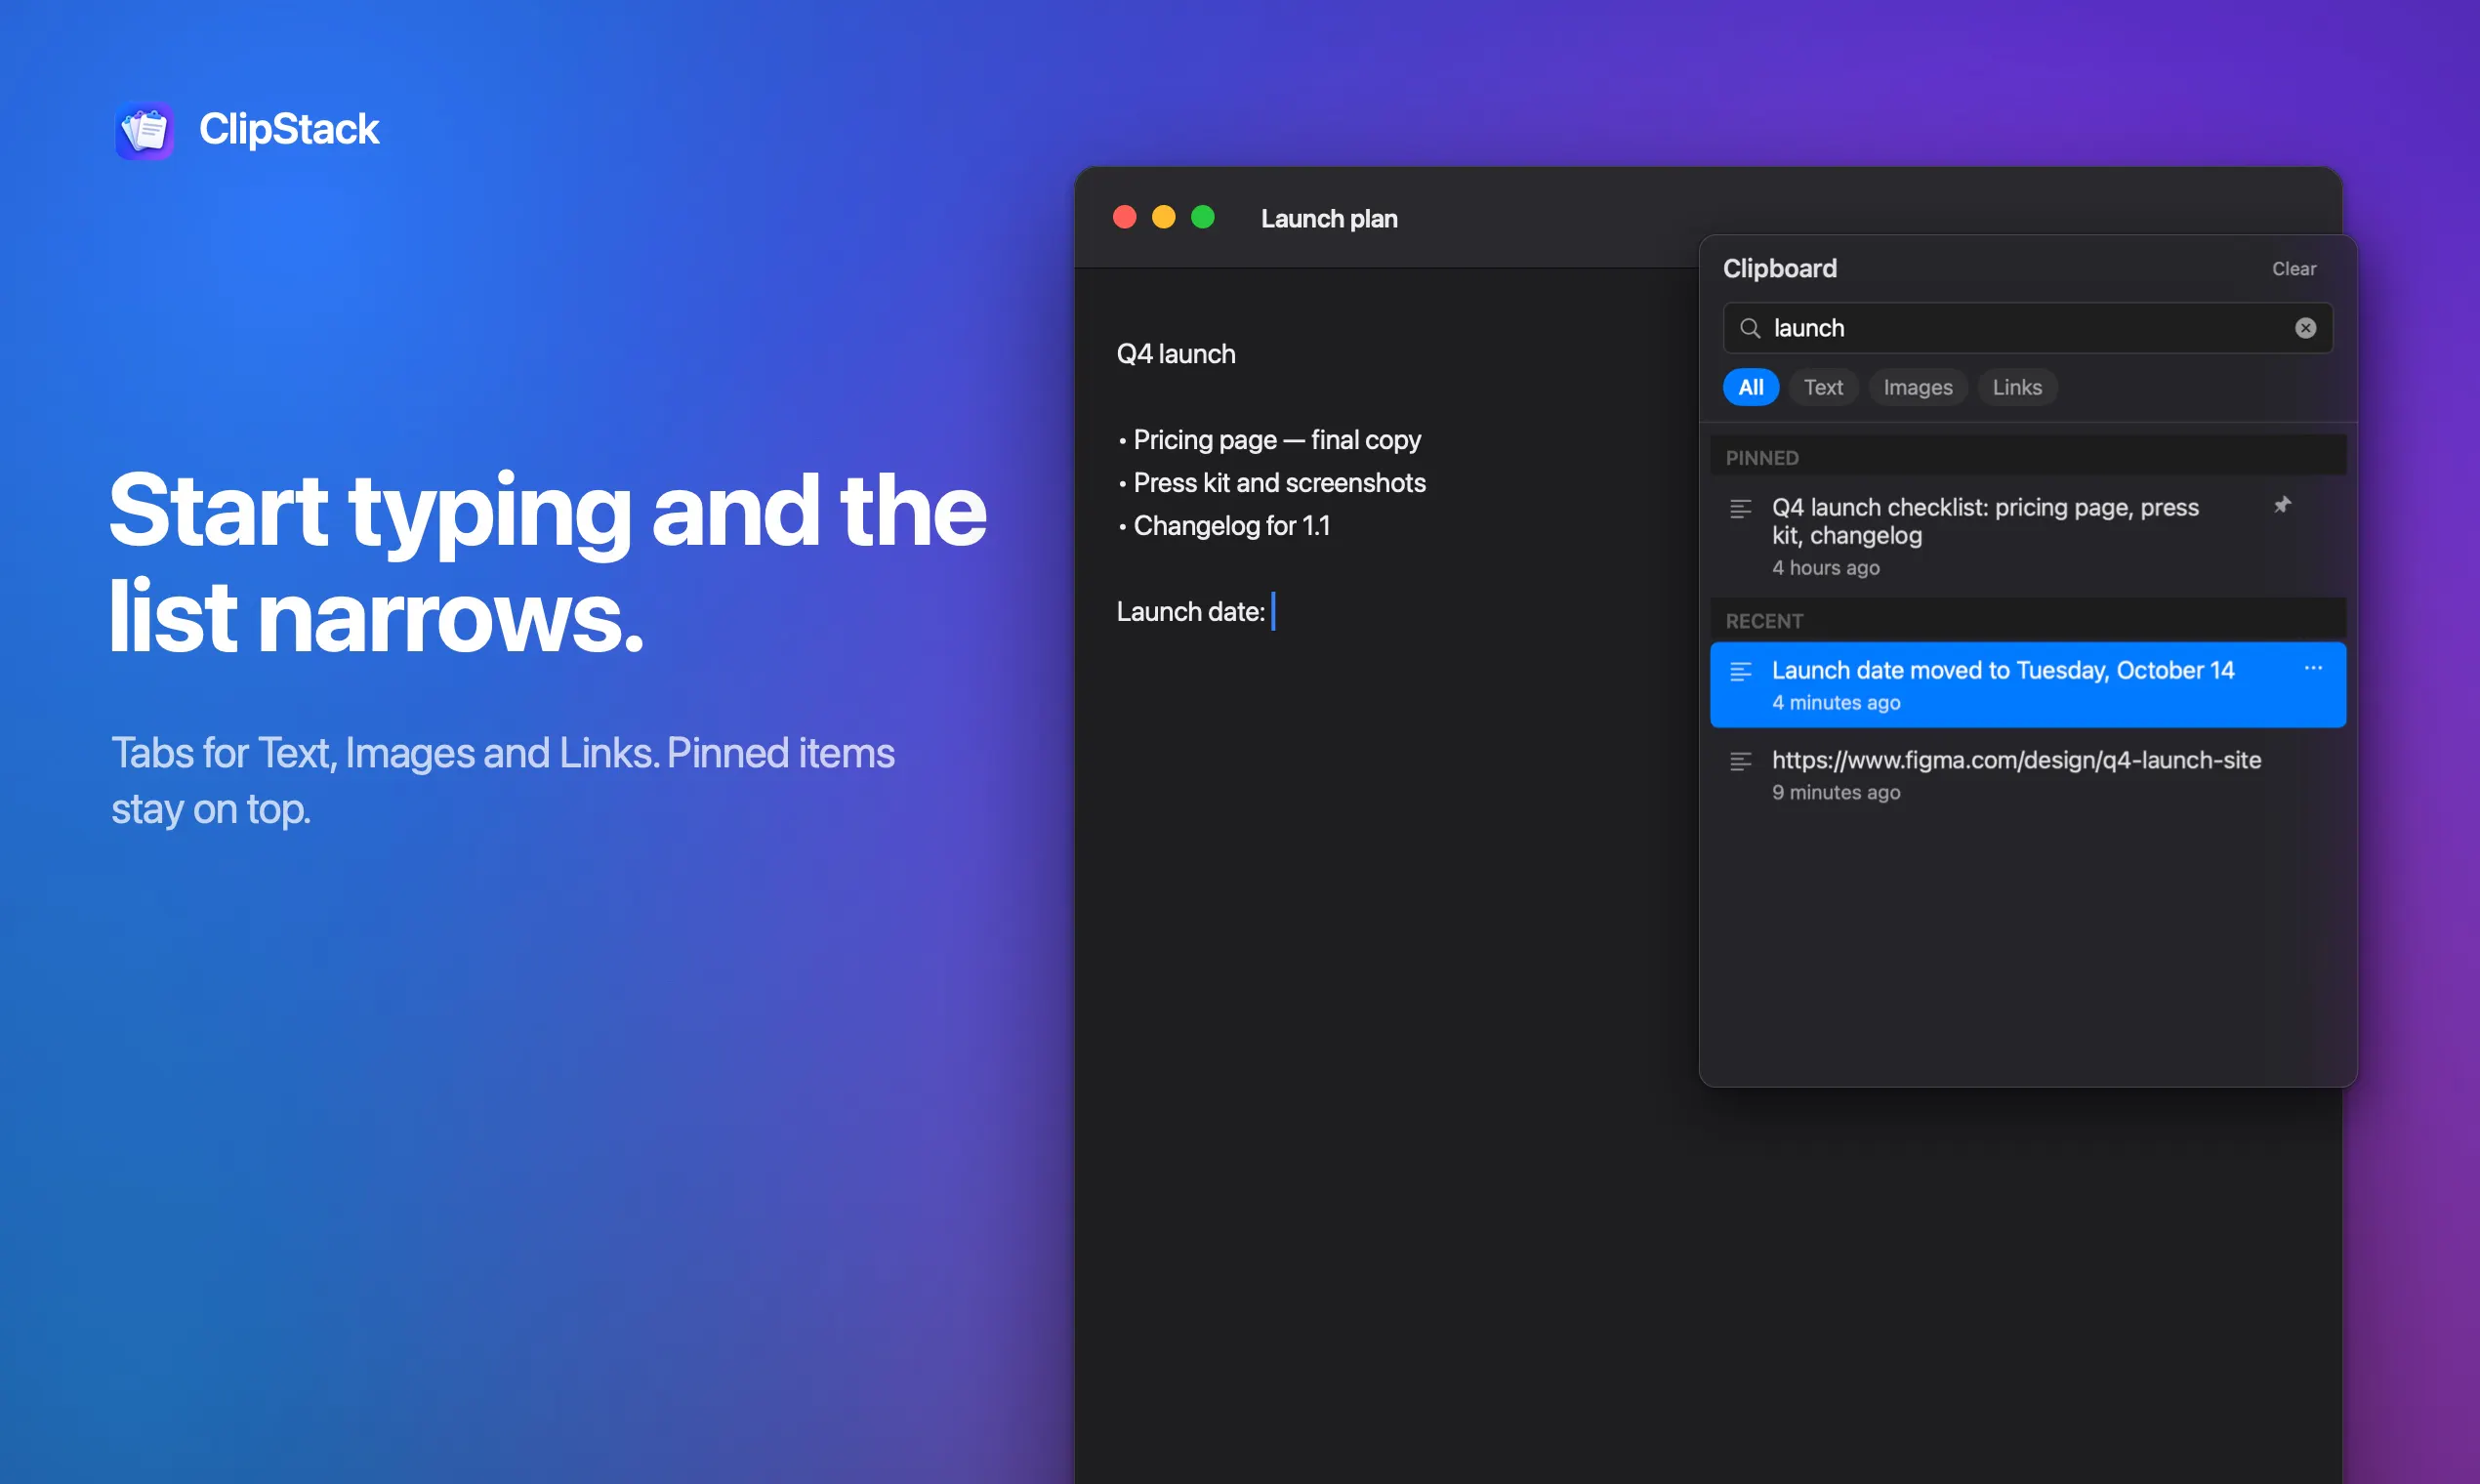The width and height of the screenshot is (2480, 1484).
Task: Click the text icon beside Launch date moved item
Action: (1741, 672)
